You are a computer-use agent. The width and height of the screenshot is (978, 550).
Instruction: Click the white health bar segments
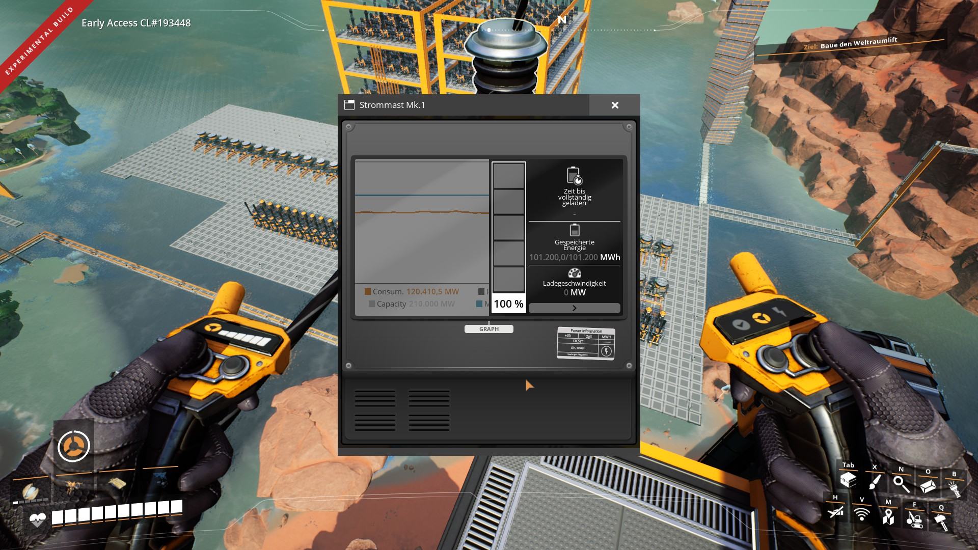click(117, 512)
